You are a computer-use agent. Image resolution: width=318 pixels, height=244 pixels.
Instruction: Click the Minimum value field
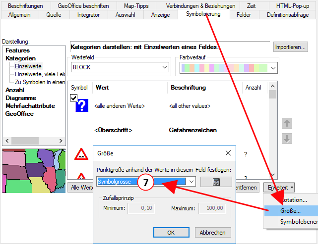click(141, 208)
